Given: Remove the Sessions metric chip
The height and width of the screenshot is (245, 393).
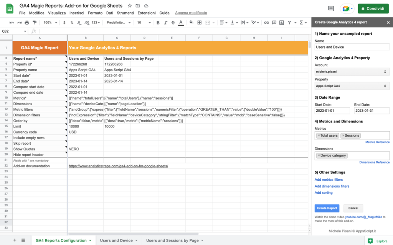Looking at the screenshot, I should [x=343, y=136].
